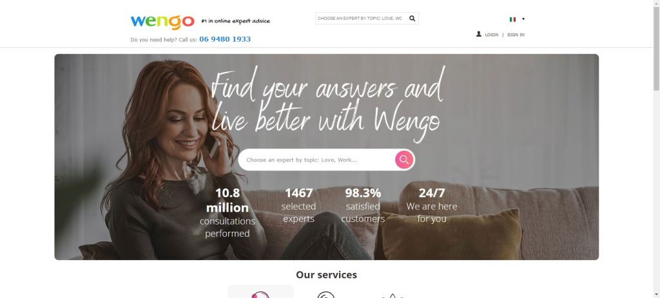Click the magnifier icon in the header search
Image resolution: width=660 pixels, height=298 pixels.
[x=412, y=19]
